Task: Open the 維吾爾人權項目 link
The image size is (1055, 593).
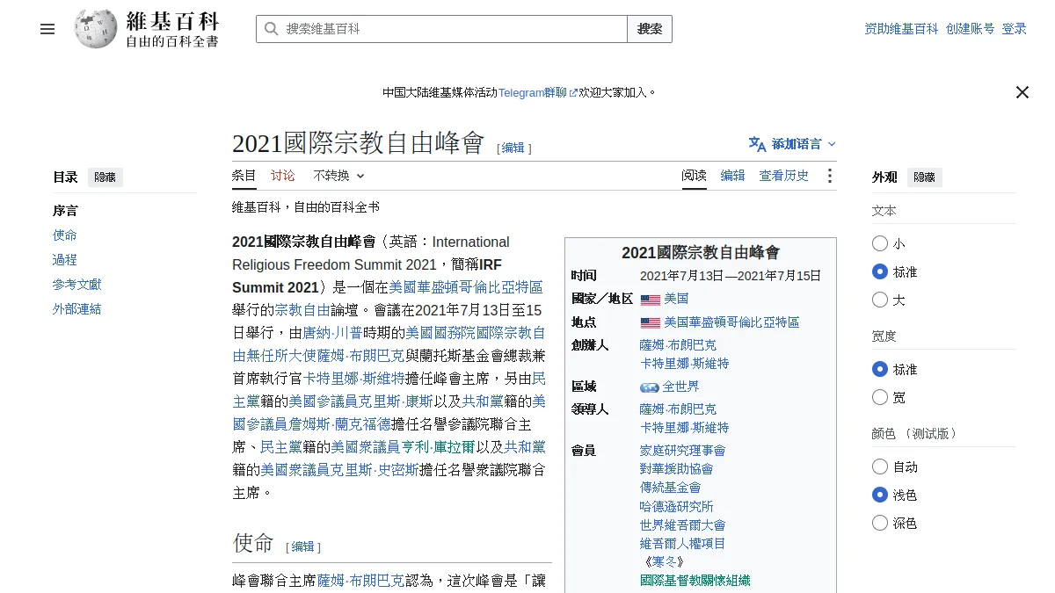Action: click(683, 544)
